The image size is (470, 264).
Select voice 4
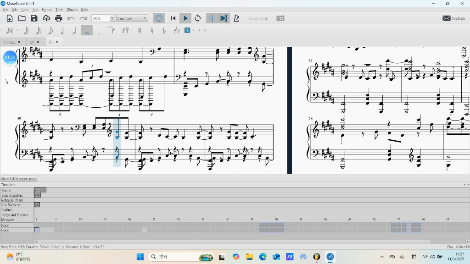pyautogui.click(x=205, y=30)
